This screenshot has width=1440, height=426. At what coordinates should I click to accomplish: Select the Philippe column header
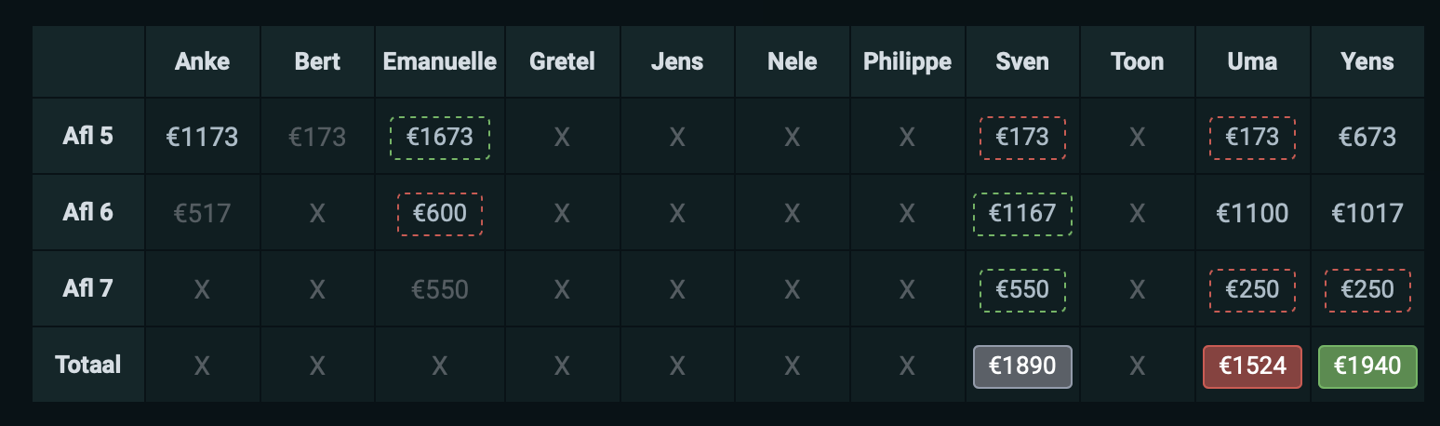907,62
